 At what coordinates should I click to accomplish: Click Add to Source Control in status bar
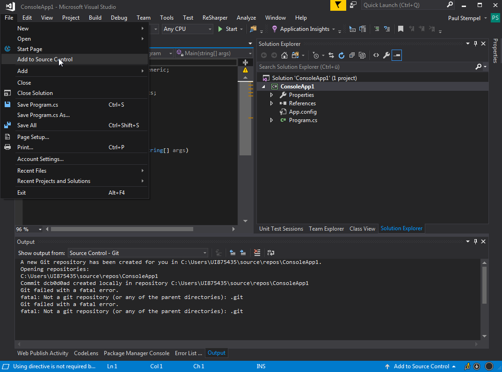coord(421,366)
